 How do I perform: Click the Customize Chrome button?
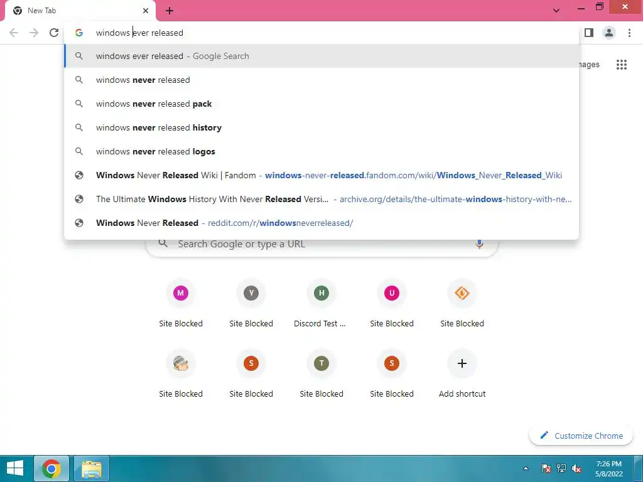(581, 436)
